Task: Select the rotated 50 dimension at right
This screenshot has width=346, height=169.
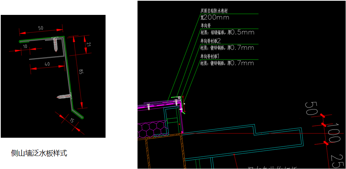Action: pyautogui.click(x=311, y=108)
